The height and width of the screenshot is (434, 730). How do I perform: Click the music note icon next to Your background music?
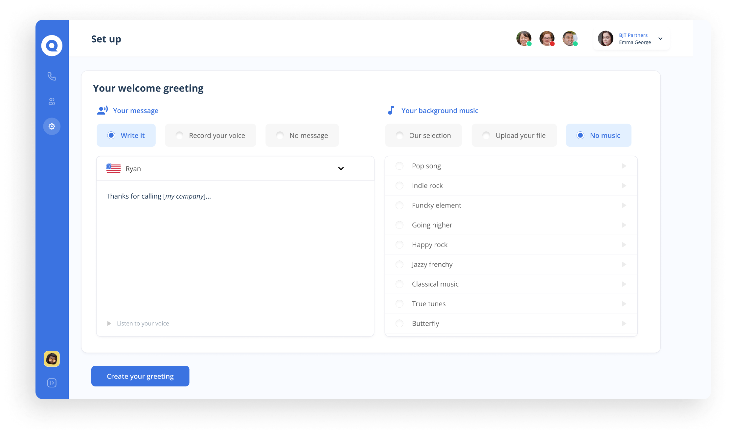pyautogui.click(x=391, y=110)
